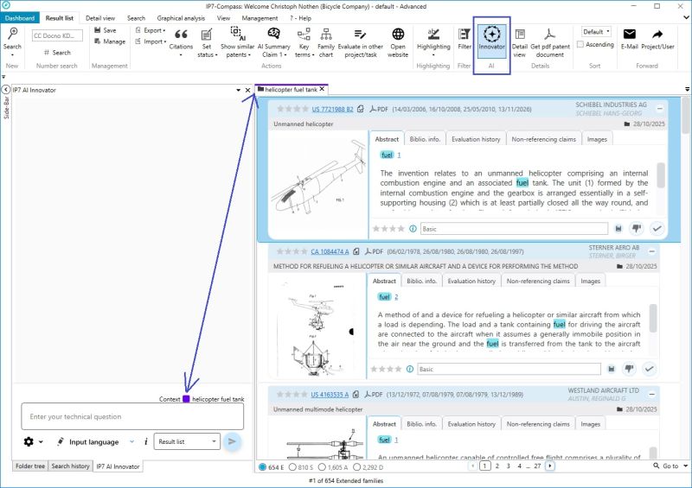Click thumbs-down icon on first patent
The image size is (692, 488).
click(x=637, y=228)
